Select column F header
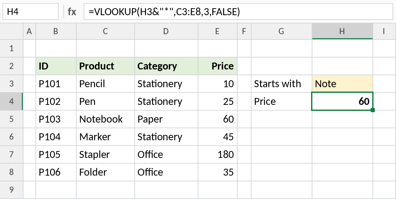Screen dimensions: 396x199 (x=244, y=31)
